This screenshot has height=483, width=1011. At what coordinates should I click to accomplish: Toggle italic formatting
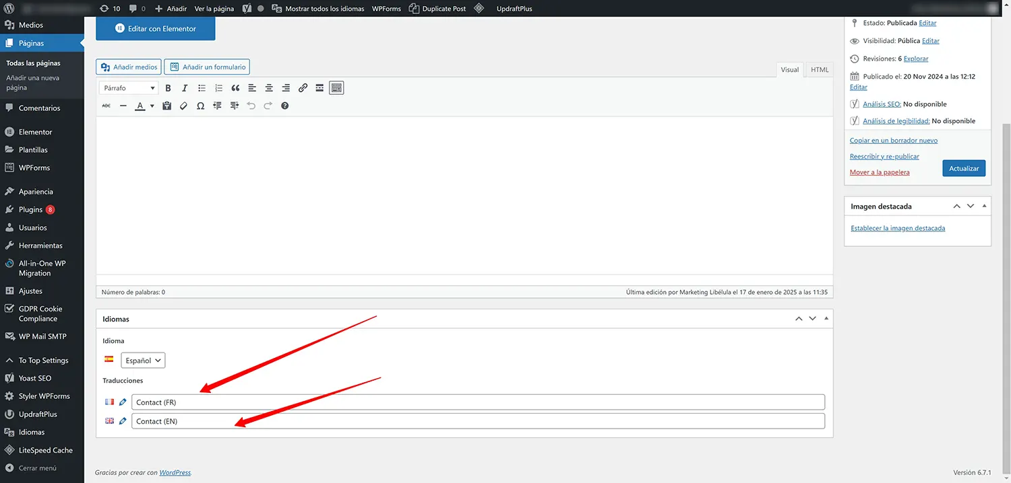click(x=185, y=88)
